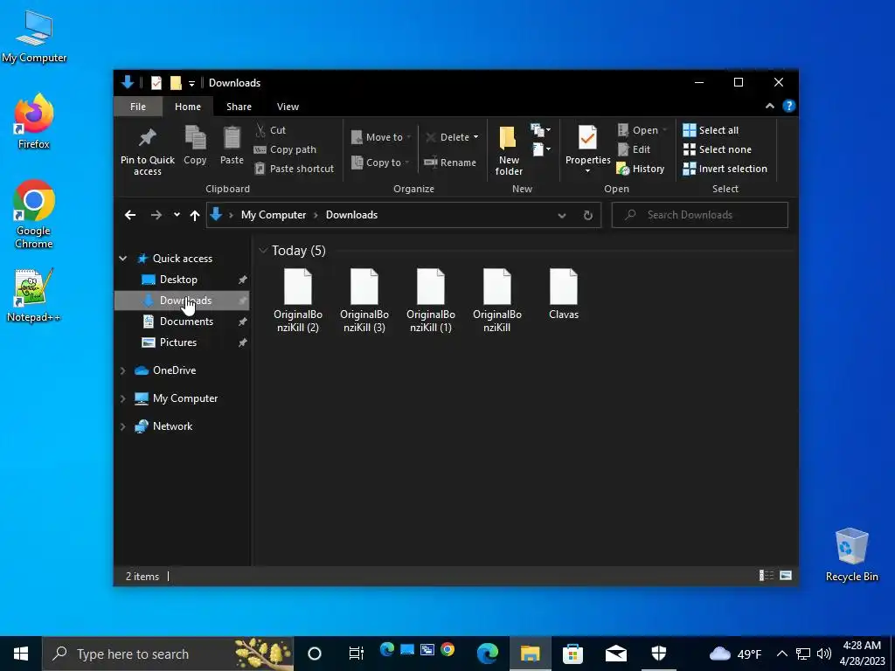This screenshot has height=671, width=895.
Task: Click My Computer in the address breadcrumb
Action: tap(274, 215)
